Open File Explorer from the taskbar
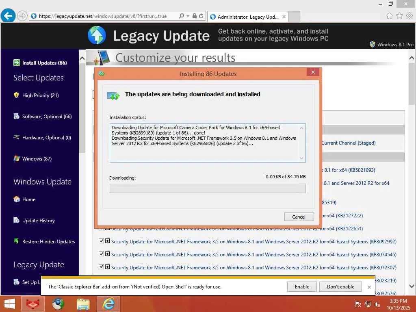This screenshot has width=416, height=312. point(83,304)
